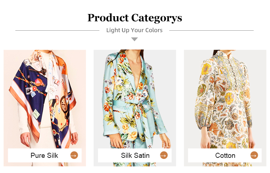270x173 pixels.
Task: Select the floral cotton dress product photo
Action: (225, 98)
